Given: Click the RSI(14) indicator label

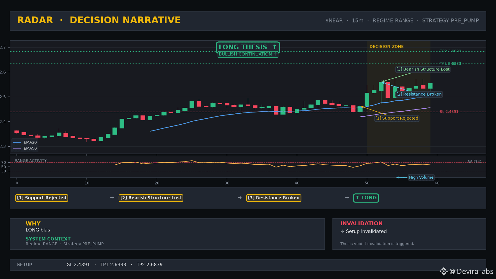Looking at the screenshot, I should click(474, 161).
